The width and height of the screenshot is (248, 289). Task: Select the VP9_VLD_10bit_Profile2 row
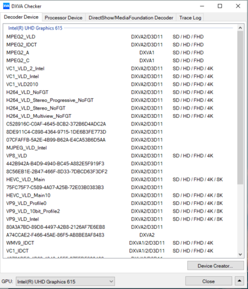tap(120, 211)
